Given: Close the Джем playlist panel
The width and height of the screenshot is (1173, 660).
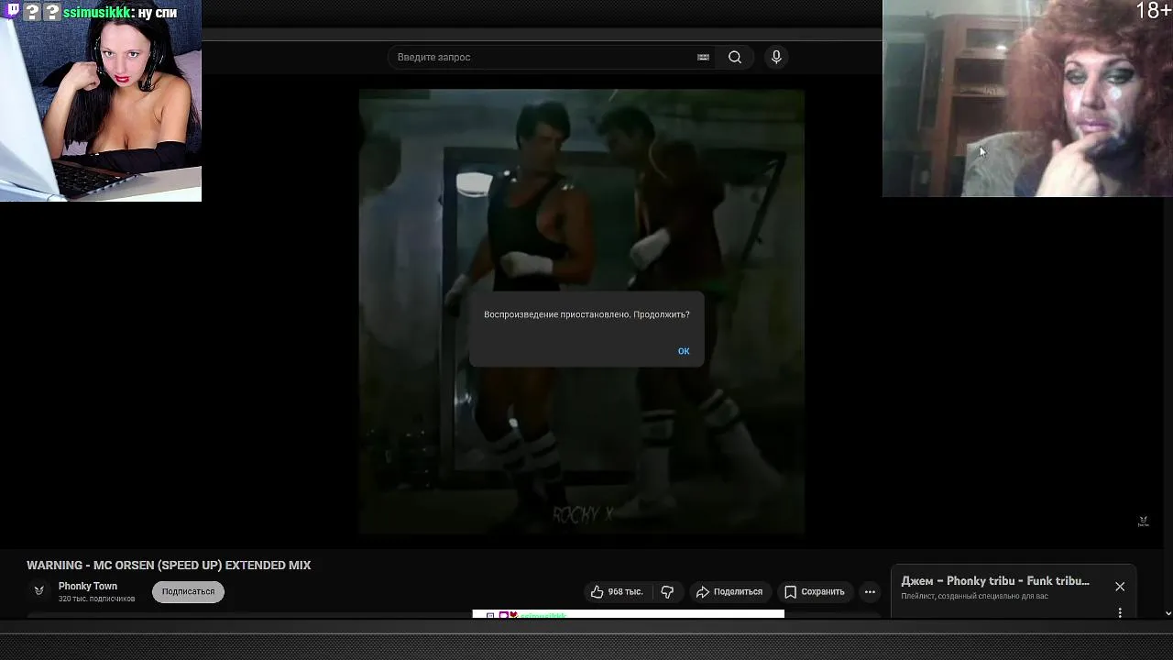Looking at the screenshot, I should point(1120,587).
